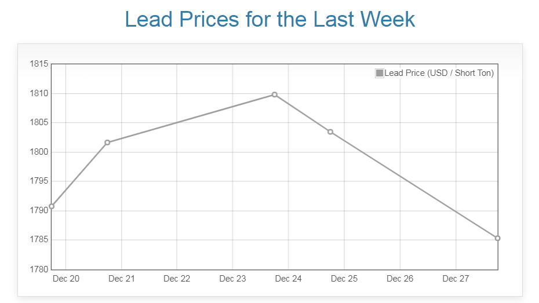Select the fourth data point near 1803
Viewport: 539px width, 303px height.
point(330,132)
